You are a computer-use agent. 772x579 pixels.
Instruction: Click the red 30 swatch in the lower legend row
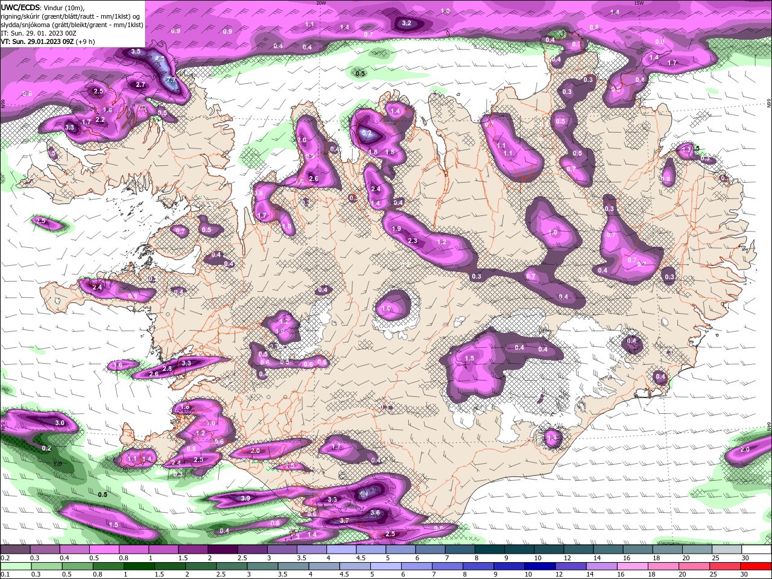(x=756, y=566)
